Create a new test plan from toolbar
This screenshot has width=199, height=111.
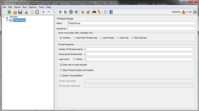click(x=4, y=12)
